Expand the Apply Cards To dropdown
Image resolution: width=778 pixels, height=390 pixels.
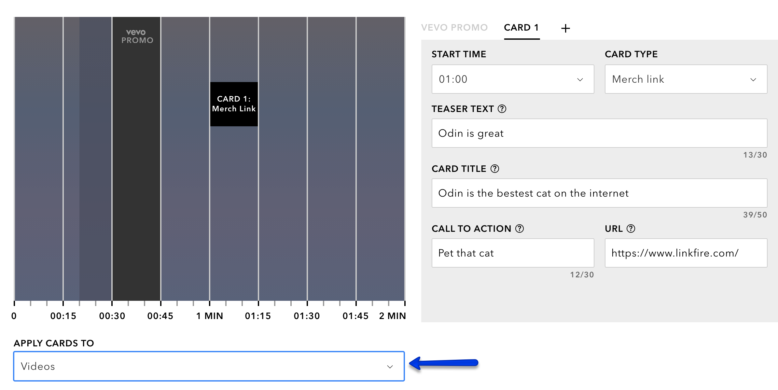[x=209, y=366]
